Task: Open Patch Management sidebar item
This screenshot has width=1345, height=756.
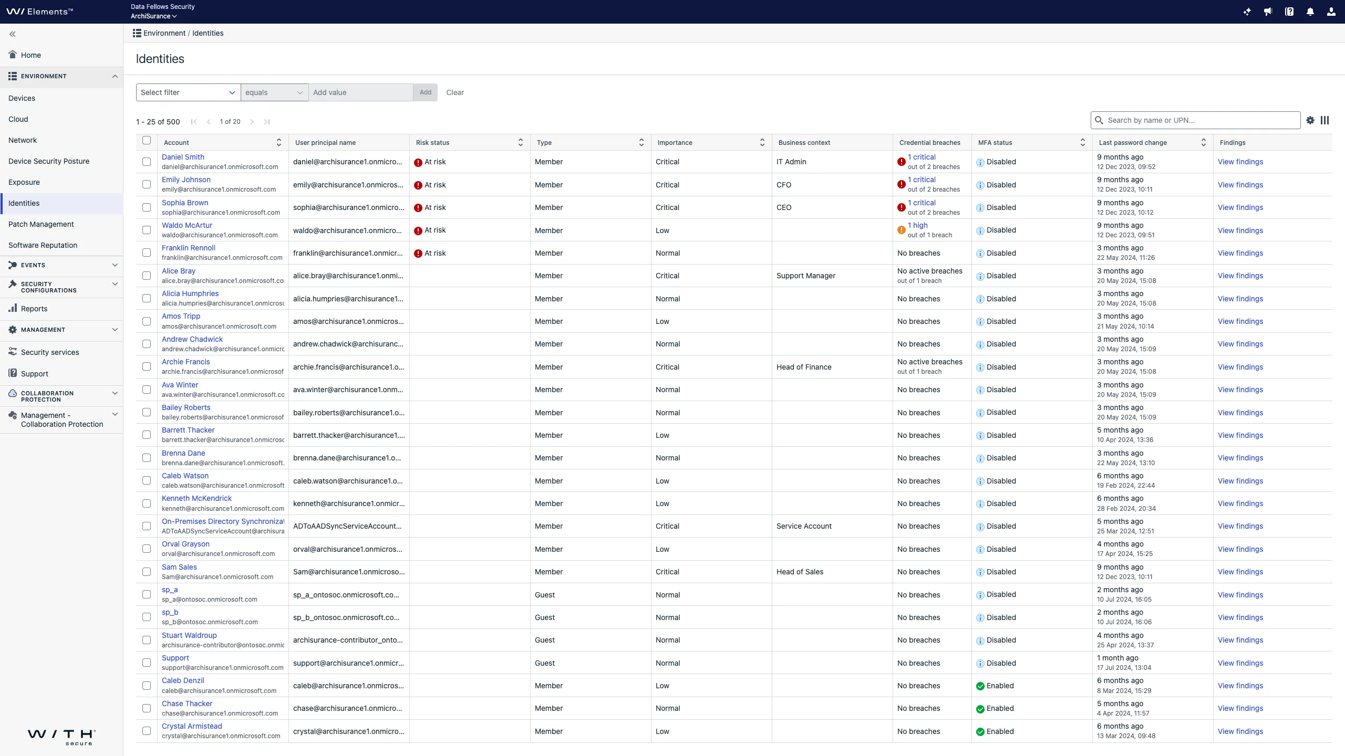Action: click(41, 224)
